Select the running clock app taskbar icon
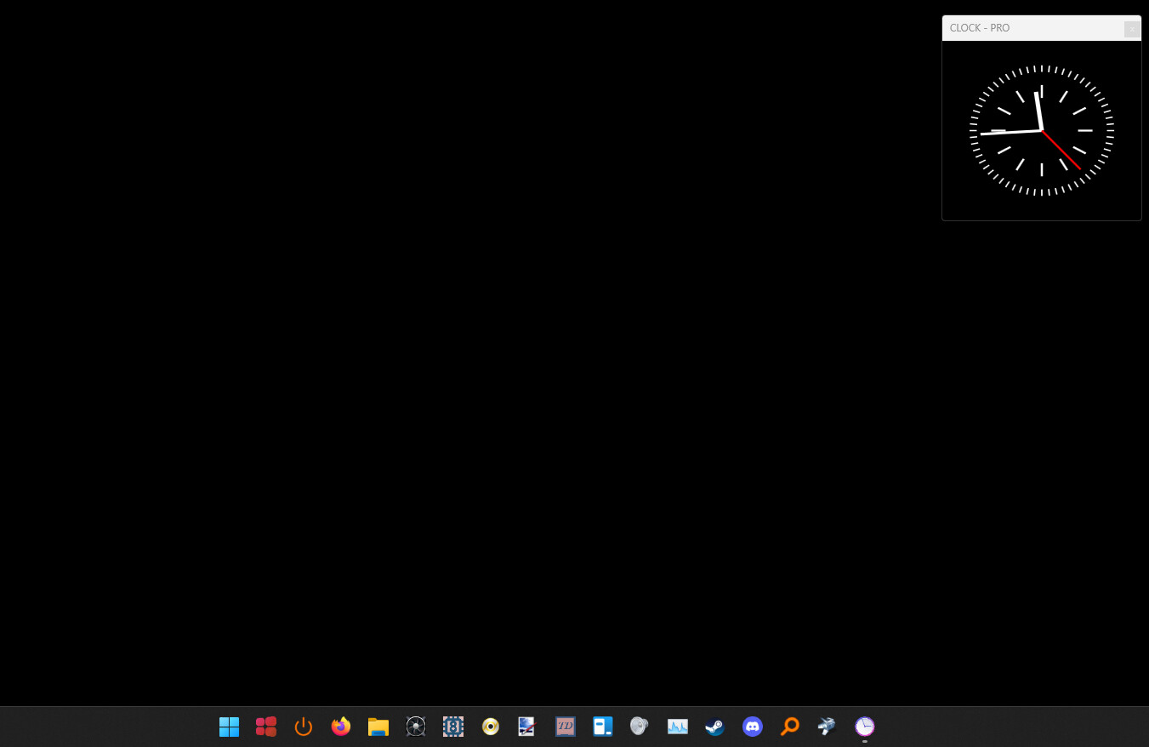The width and height of the screenshot is (1149, 747). coord(865,727)
